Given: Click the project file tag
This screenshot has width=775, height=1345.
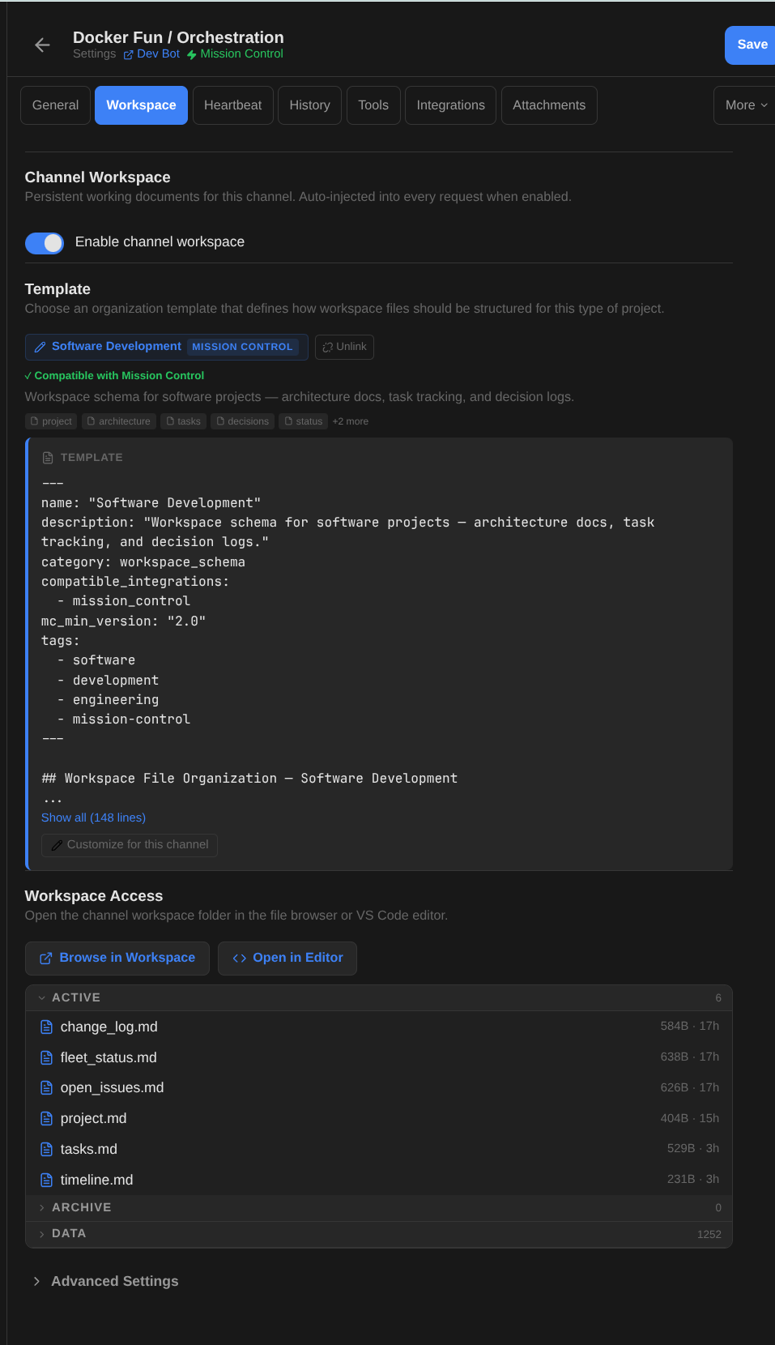Looking at the screenshot, I should click(x=51, y=421).
